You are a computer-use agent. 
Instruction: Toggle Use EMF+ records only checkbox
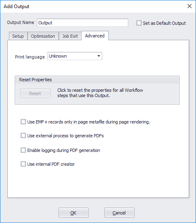coord(23,122)
